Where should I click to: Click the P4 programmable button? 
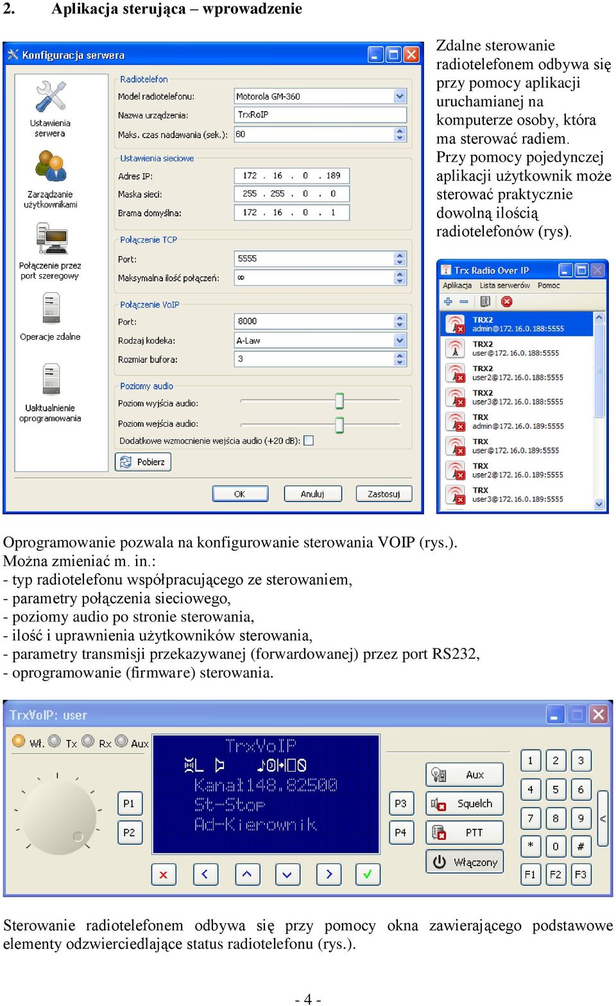pyautogui.click(x=401, y=833)
